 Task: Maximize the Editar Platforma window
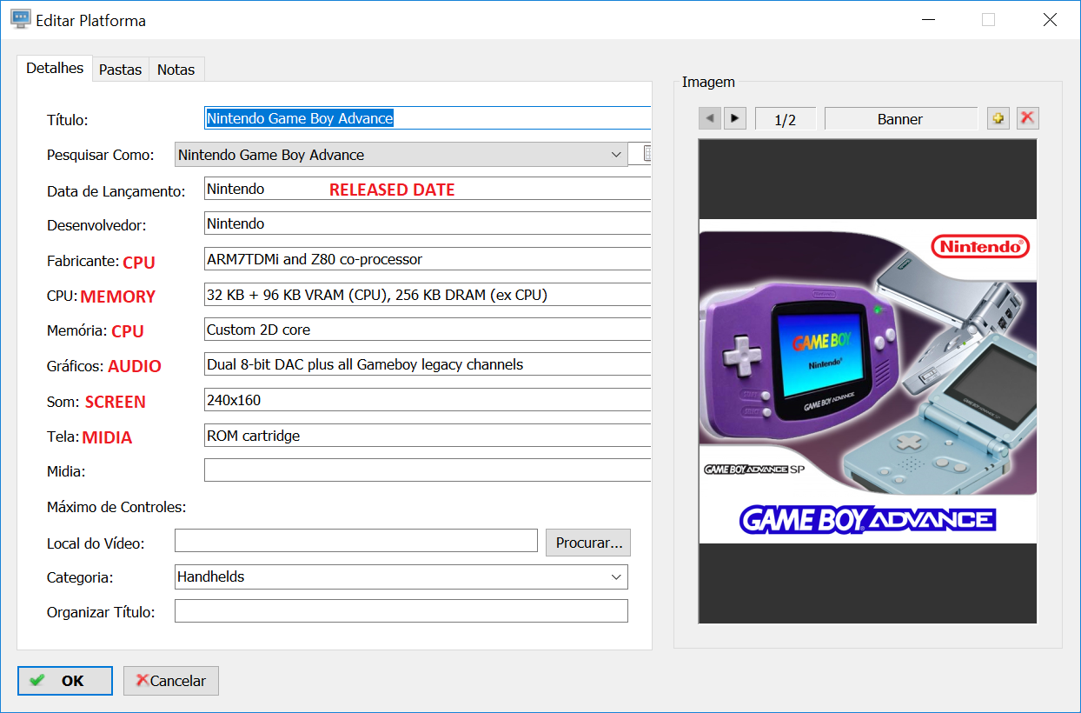(x=988, y=20)
